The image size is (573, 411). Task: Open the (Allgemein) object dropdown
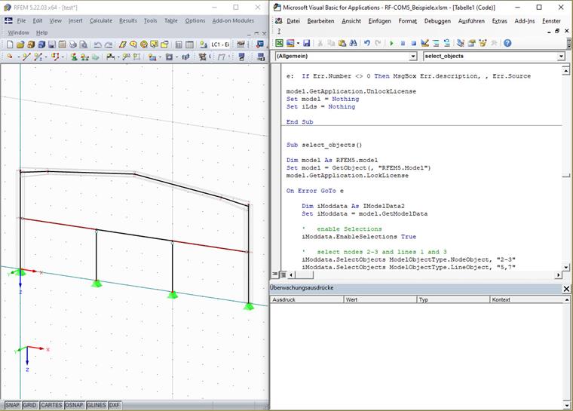(x=413, y=56)
